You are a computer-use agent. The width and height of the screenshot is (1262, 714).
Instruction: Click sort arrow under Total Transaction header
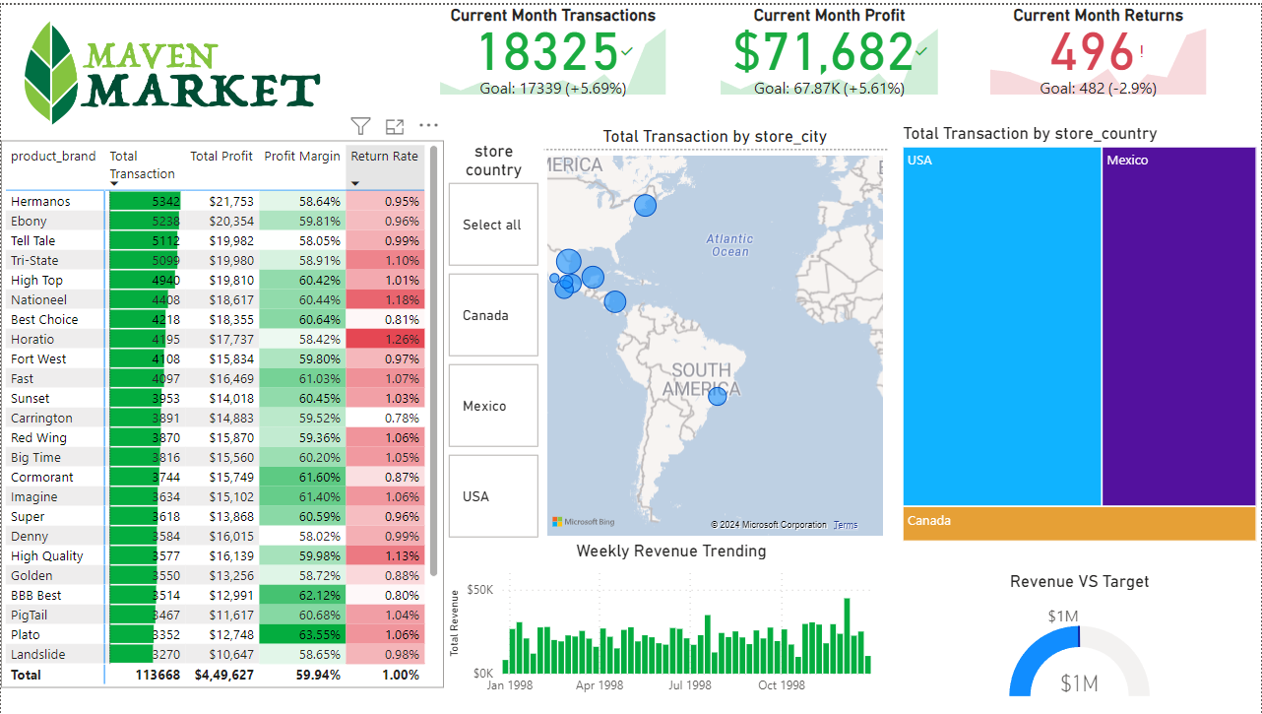[114, 184]
